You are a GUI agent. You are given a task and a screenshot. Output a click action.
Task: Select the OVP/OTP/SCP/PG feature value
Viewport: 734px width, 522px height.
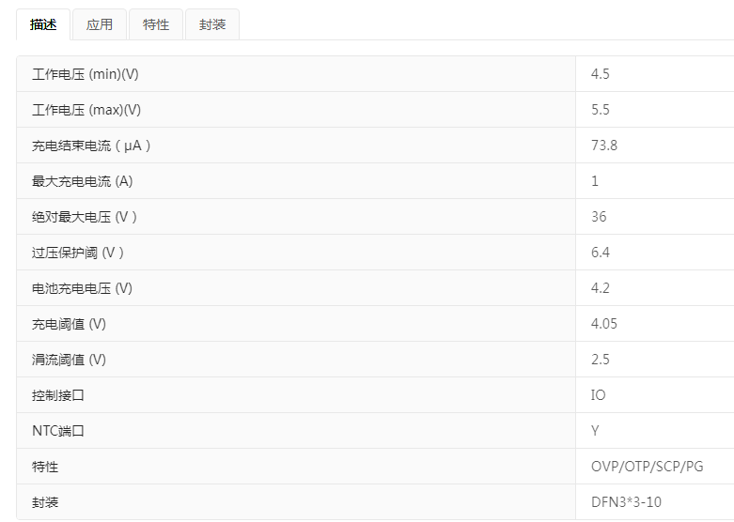[647, 467]
